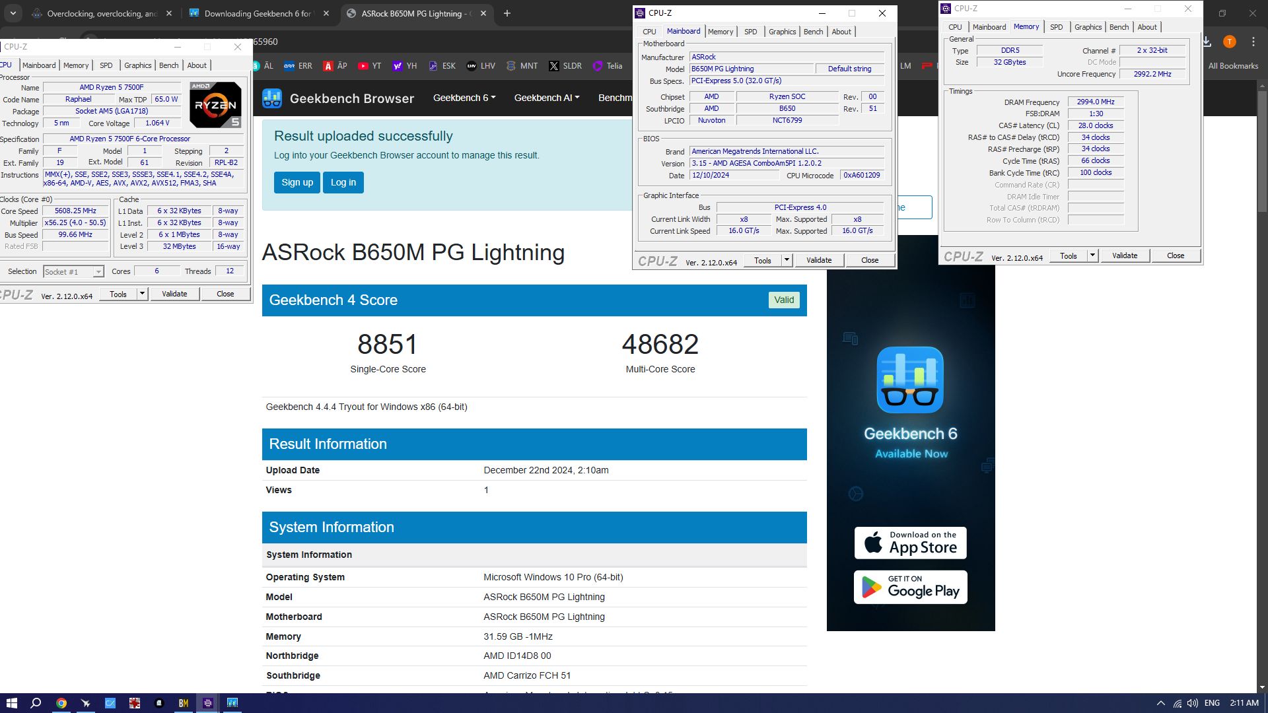Screen dimensions: 1268x713
Task: Select About tab in Mainboard CPU-Z window
Action: click(x=841, y=32)
